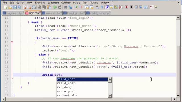The image size is (182, 102).
Task: Open the Window menu
Action: pyautogui.click(x=105, y=3)
